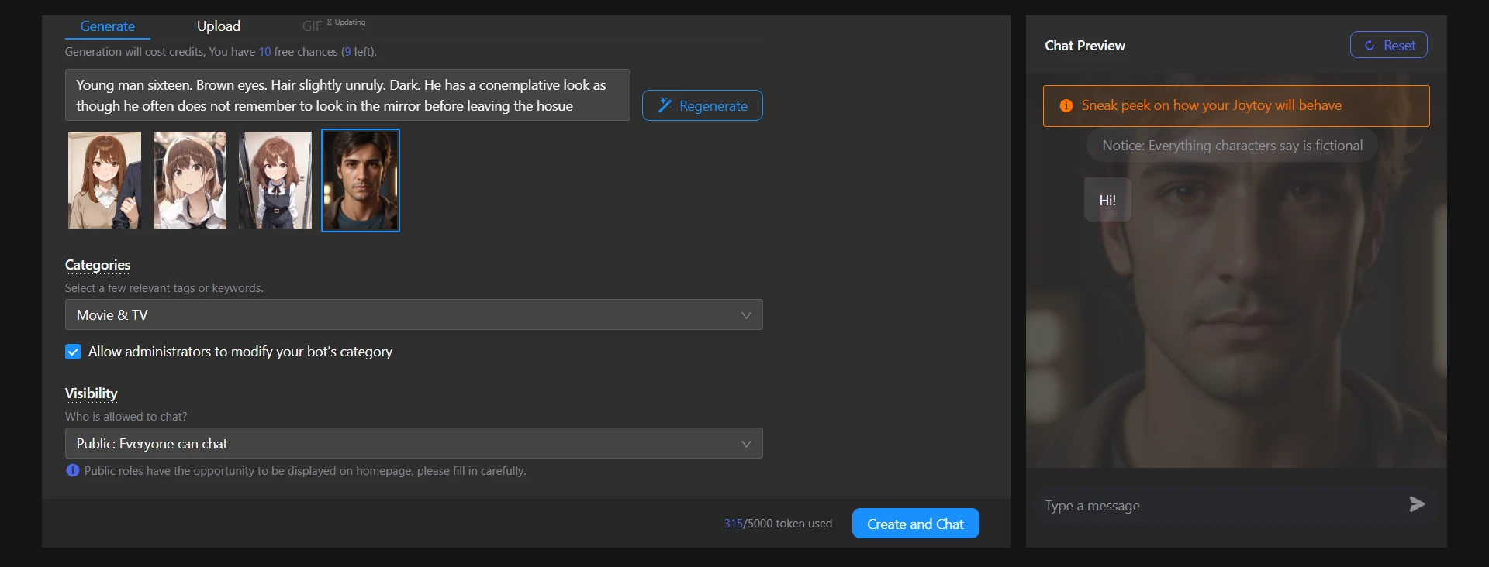Choose the second generated avatar thumbnail

pyautogui.click(x=190, y=180)
